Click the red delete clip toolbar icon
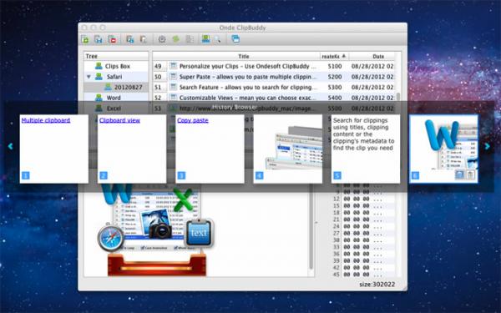Image resolution: width=501 pixels, height=313 pixels. pyautogui.click(x=113, y=39)
